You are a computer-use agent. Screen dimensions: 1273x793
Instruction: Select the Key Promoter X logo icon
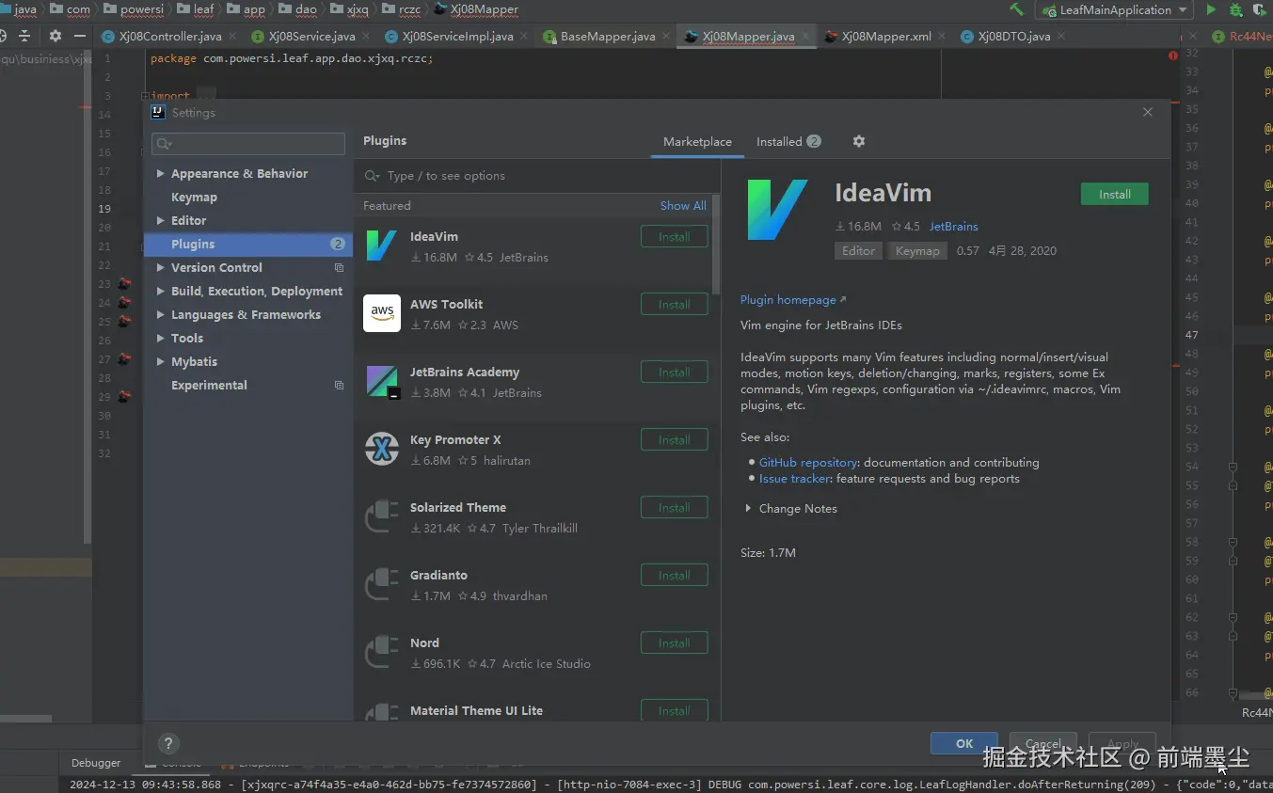[382, 449]
